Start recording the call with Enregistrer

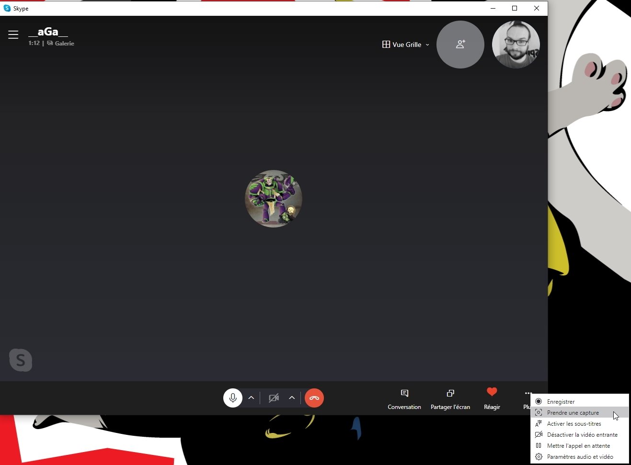point(561,401)
